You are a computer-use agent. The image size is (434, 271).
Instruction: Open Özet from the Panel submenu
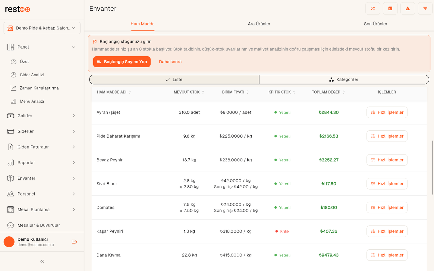coord(24,62)
